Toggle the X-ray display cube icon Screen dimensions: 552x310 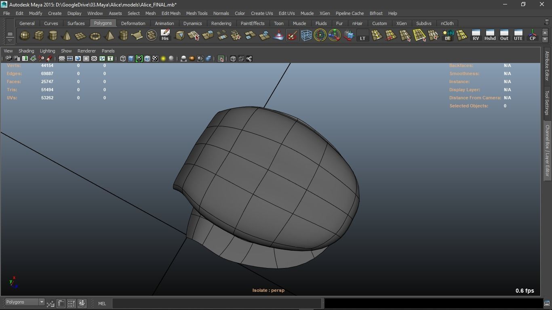click(233, 59)
